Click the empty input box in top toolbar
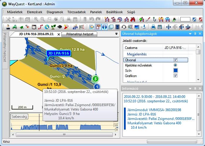Image resolution: width=205 pixels, height=146 pixels. pyautogui.click(x=185, y=19)
